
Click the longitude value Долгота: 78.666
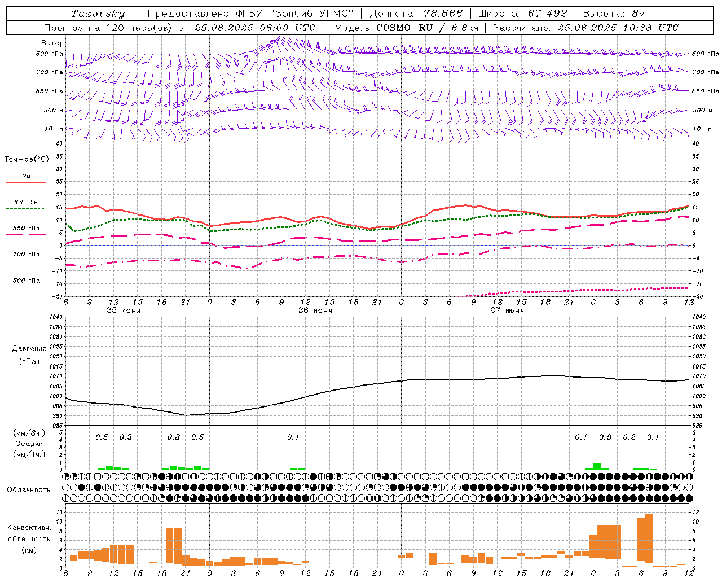point(416,14)
